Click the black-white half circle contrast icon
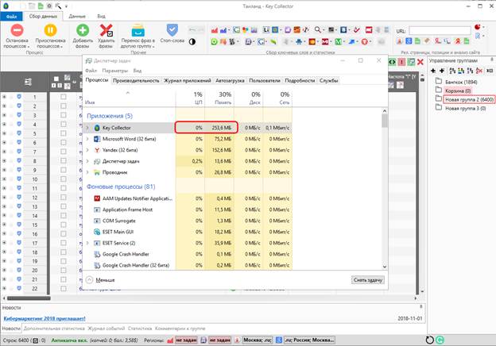Image resolution: width=496 pixels, height=346 pixels. (192, 41)
